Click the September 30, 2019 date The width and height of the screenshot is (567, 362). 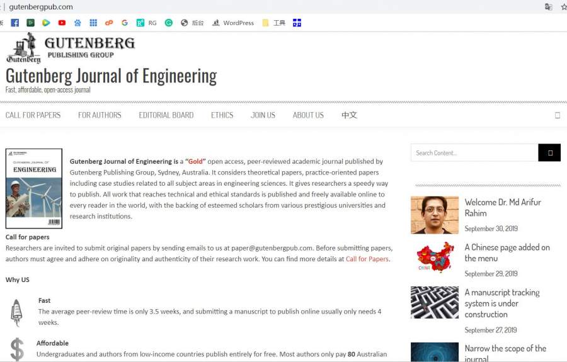491,229
